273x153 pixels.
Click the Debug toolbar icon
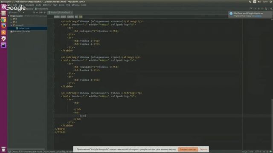259,8
